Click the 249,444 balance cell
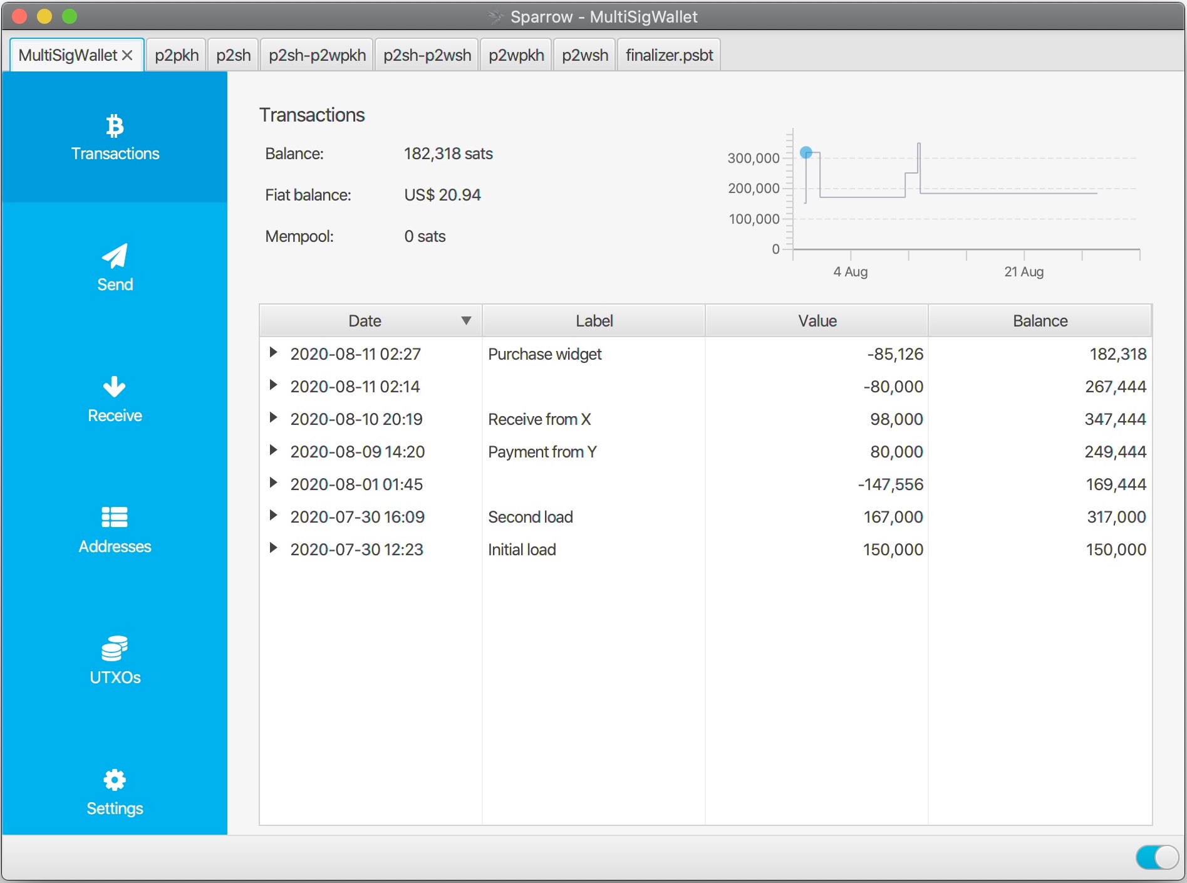1187x883 pixels. point(1040,452)
